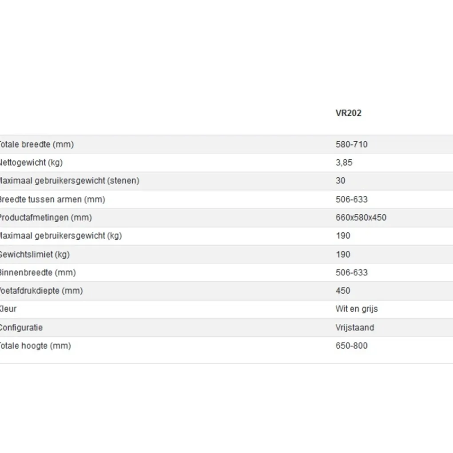Click the 660x580x450 dimensions value

tap(361, 218)
